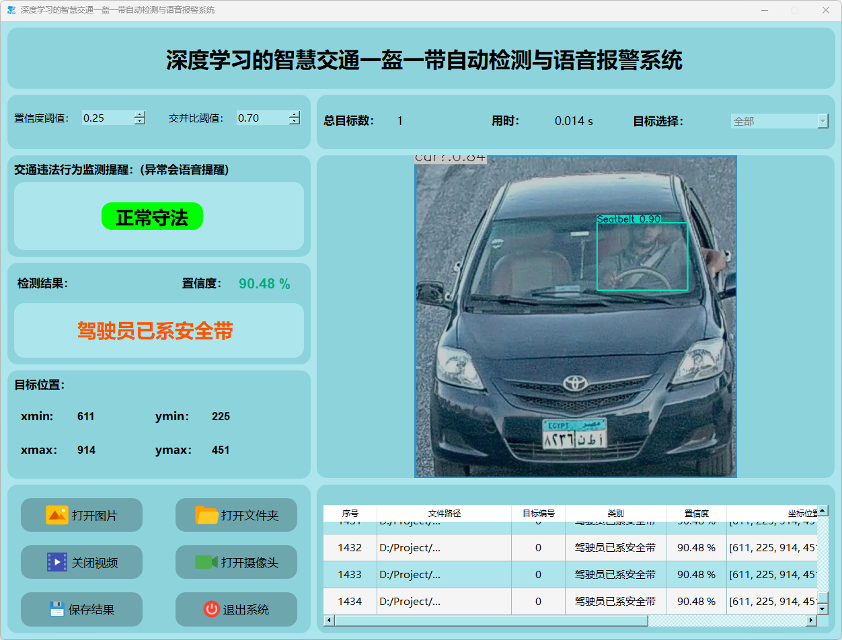Screen dimensions: 842x640
Task: Click the xmin value 611
Action: (86, 417)
